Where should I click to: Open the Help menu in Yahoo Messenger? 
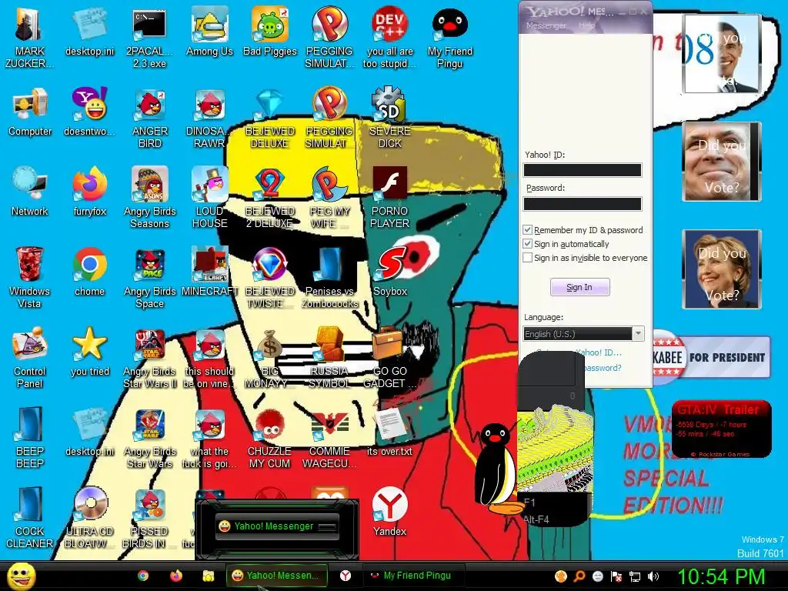coord(586,25)
